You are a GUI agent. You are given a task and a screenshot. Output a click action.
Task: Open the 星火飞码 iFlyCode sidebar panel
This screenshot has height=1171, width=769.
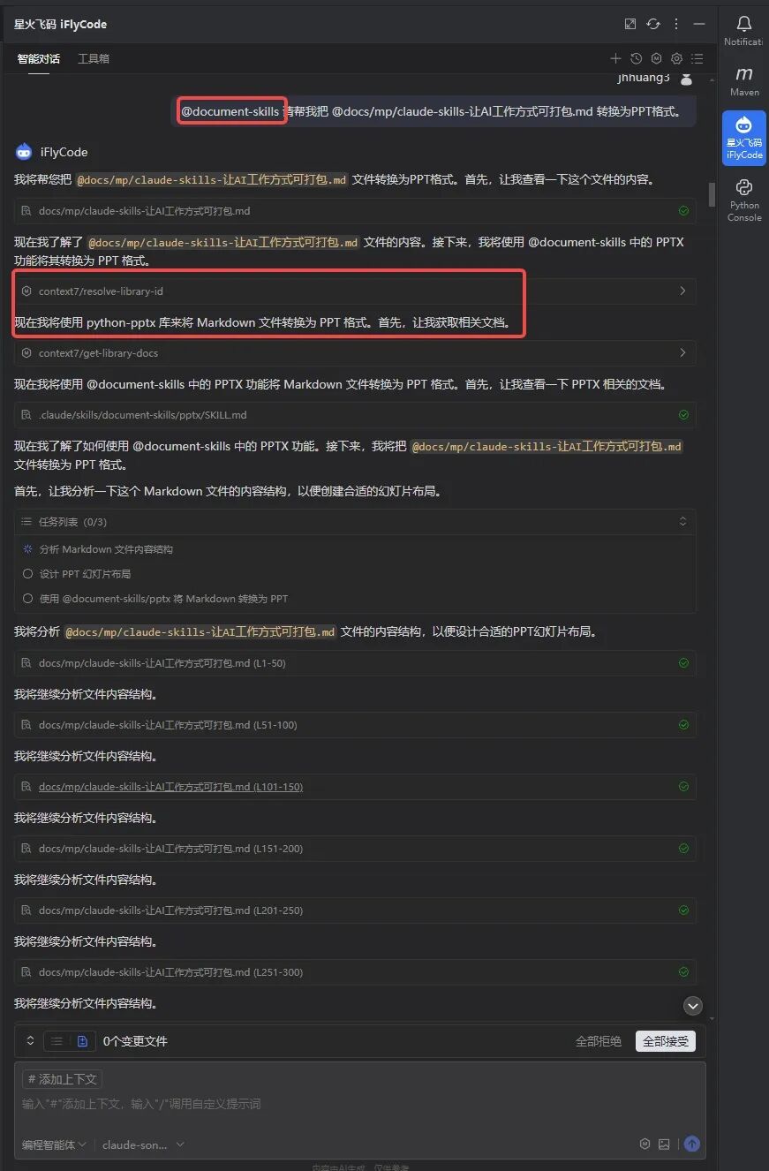coord(743,138)
